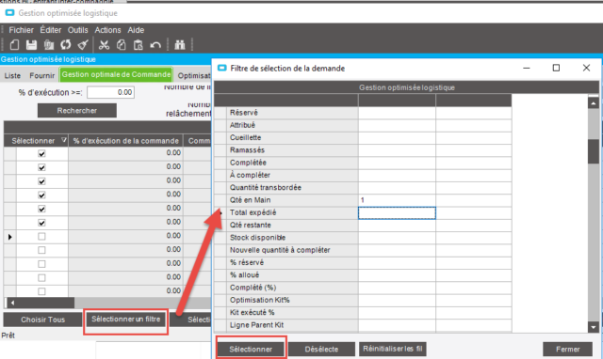Click the horizontal scroll left arrow of grid
The width and height of the screenshot is (603, 359).
click(x=12, y=303)
